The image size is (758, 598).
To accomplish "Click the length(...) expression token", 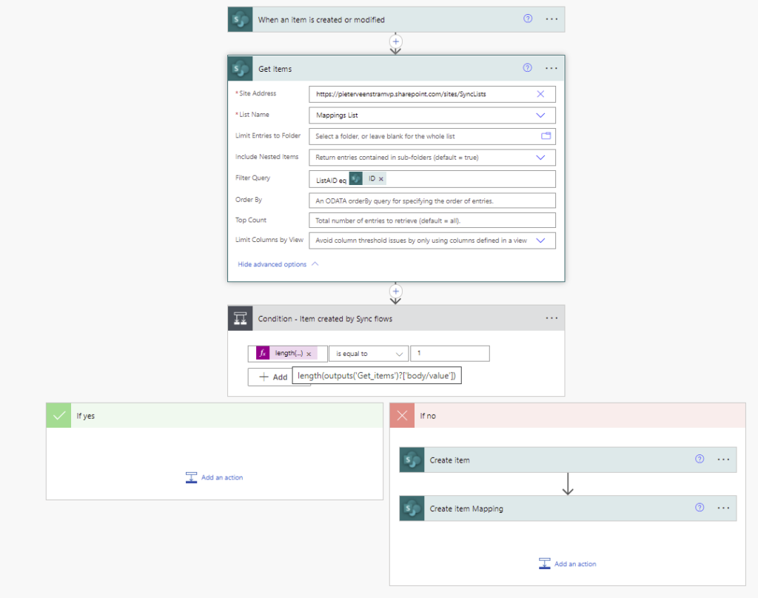I will pyautogui.click(x=287, y=353).
